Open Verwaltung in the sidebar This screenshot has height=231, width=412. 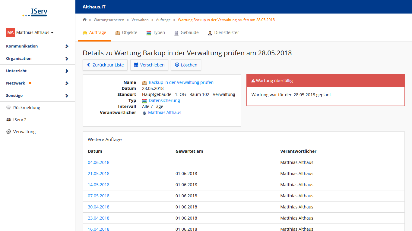[x=24, y=132]
